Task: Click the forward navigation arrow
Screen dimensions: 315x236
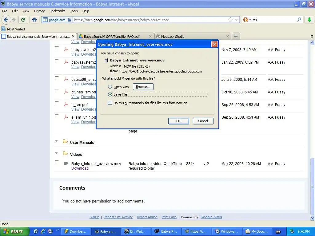Action: pos(14,20)
